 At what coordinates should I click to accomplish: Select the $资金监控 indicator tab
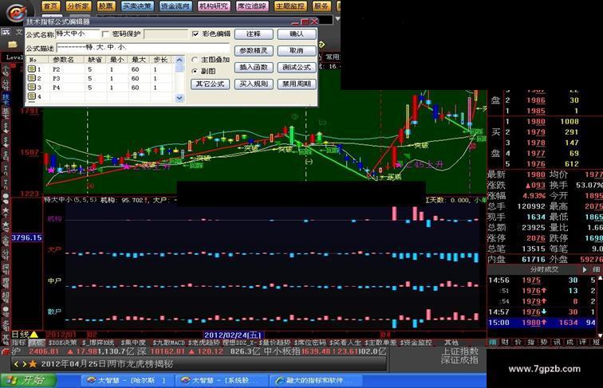(x=416, y=343)
